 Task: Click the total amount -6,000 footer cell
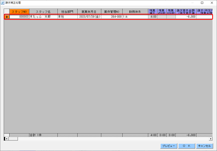[x=186, y=135]
